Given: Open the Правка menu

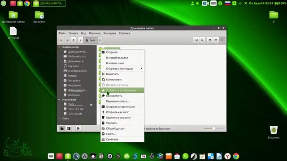Looking at the screenshot, I should tap(73, 33).
